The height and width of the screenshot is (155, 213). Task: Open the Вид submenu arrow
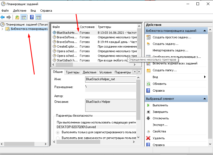205,77
